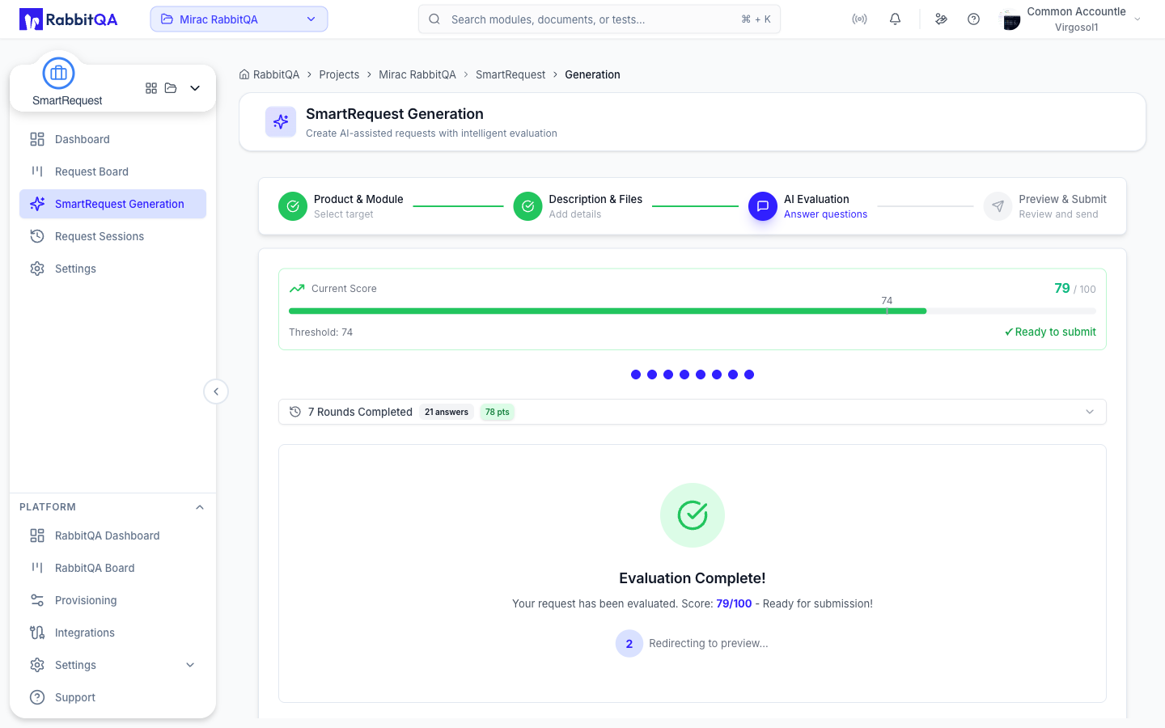Viewport: 1165px width, 728px height.
Task: Focus the search modules input field
Action: pos(599,19)
